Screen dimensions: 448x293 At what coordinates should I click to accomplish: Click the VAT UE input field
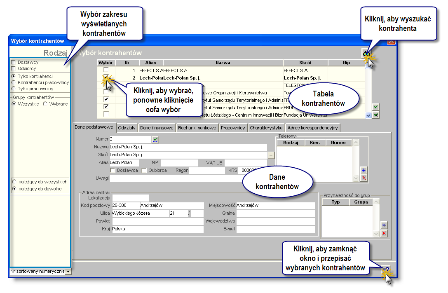[x=246, y=163]
